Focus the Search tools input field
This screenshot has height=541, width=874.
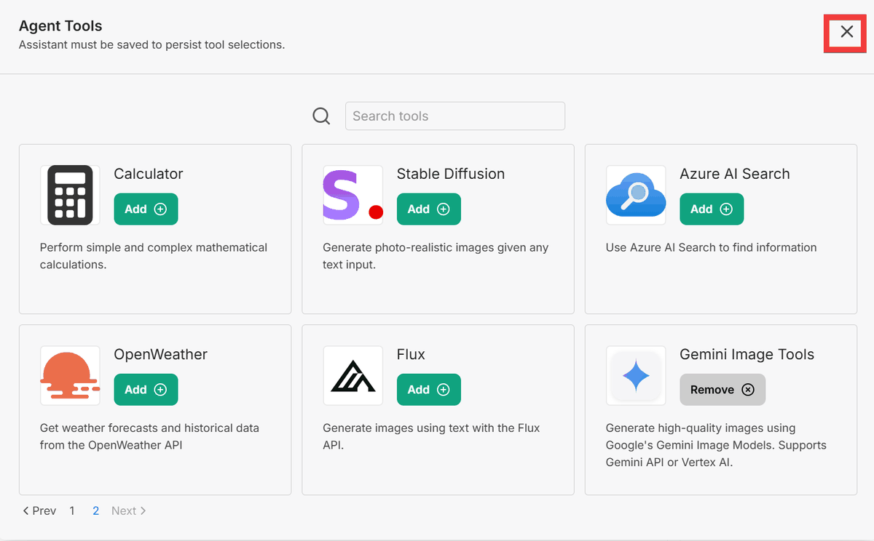coord(454,116)
